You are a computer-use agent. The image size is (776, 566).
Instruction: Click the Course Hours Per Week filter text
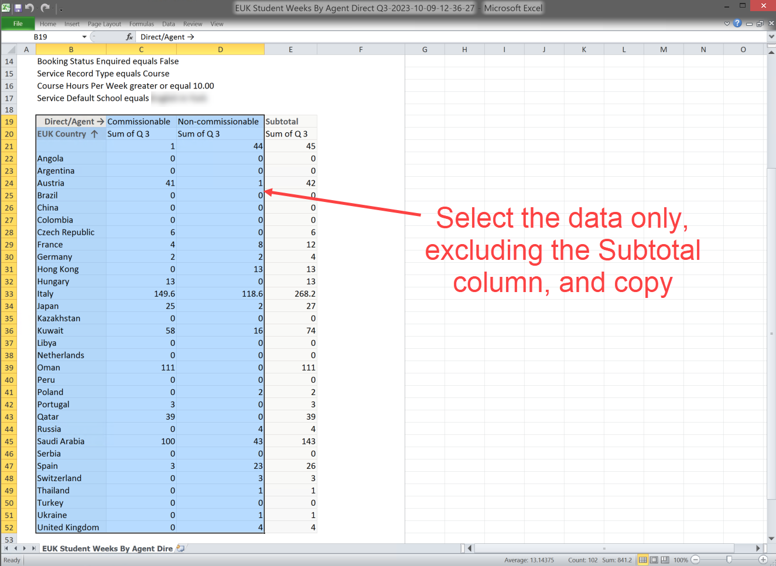coord(125,86)
